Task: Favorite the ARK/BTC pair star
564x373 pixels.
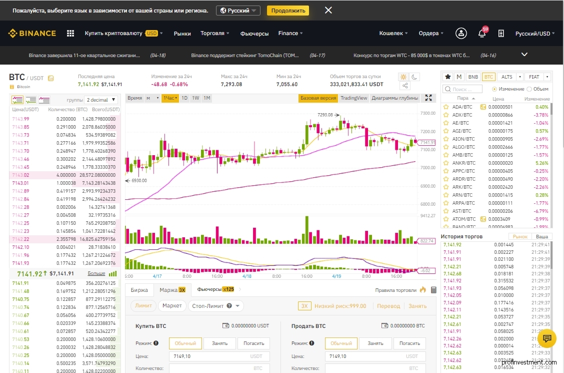Action: coord(446,187)
